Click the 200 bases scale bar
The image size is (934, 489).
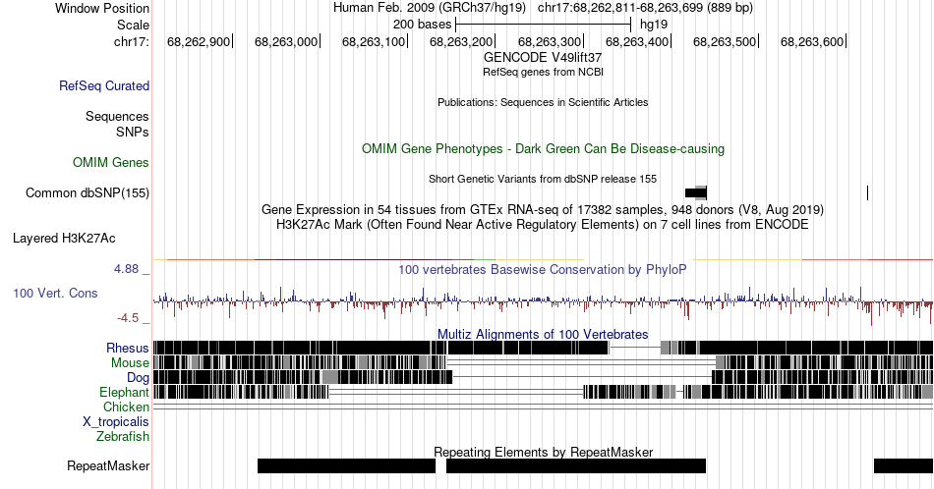544,25
